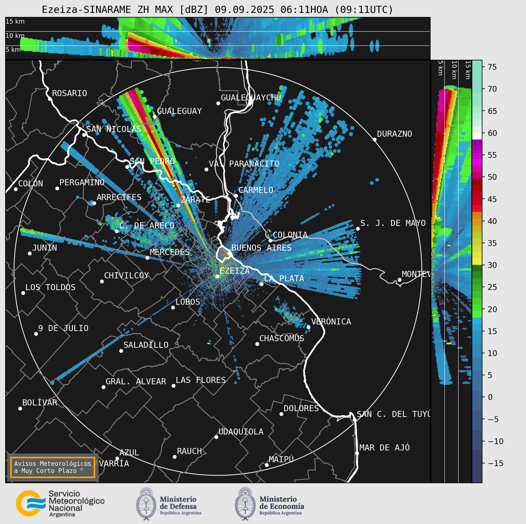Click the ARRECIFES map label
This screenshot has height=524, width=526.
click(x=119, y=197)
